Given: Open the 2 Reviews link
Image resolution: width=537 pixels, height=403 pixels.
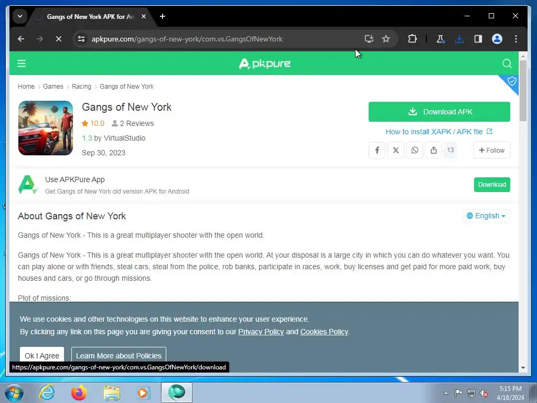Looking at the screenshot, I should point(133,123).
